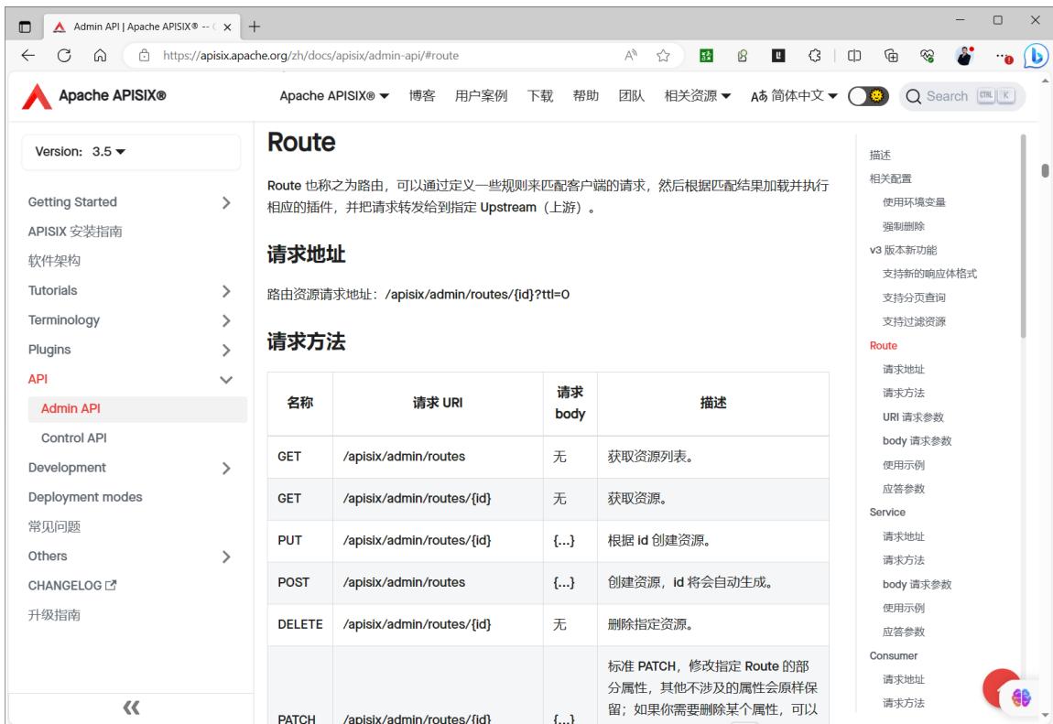This screenshot has height=724, width=1053.
Task: Add page to favorites with star icon
Action: (664, 56)
